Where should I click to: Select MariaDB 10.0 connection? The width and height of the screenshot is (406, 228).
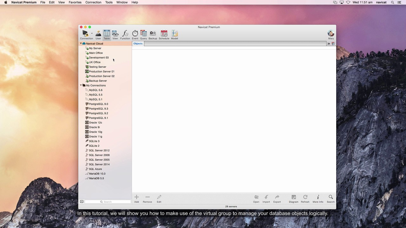point(97,174)
